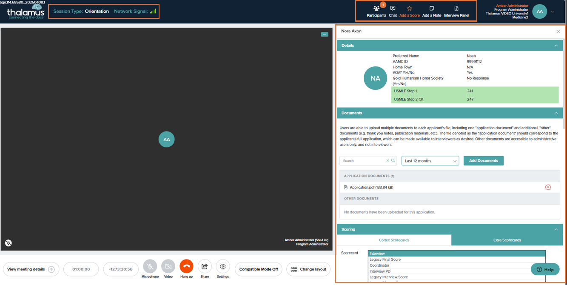The height and width of the screenshot is (285, 567).
Task: Click the Session Type Orientation label
Action: (81, 11)
